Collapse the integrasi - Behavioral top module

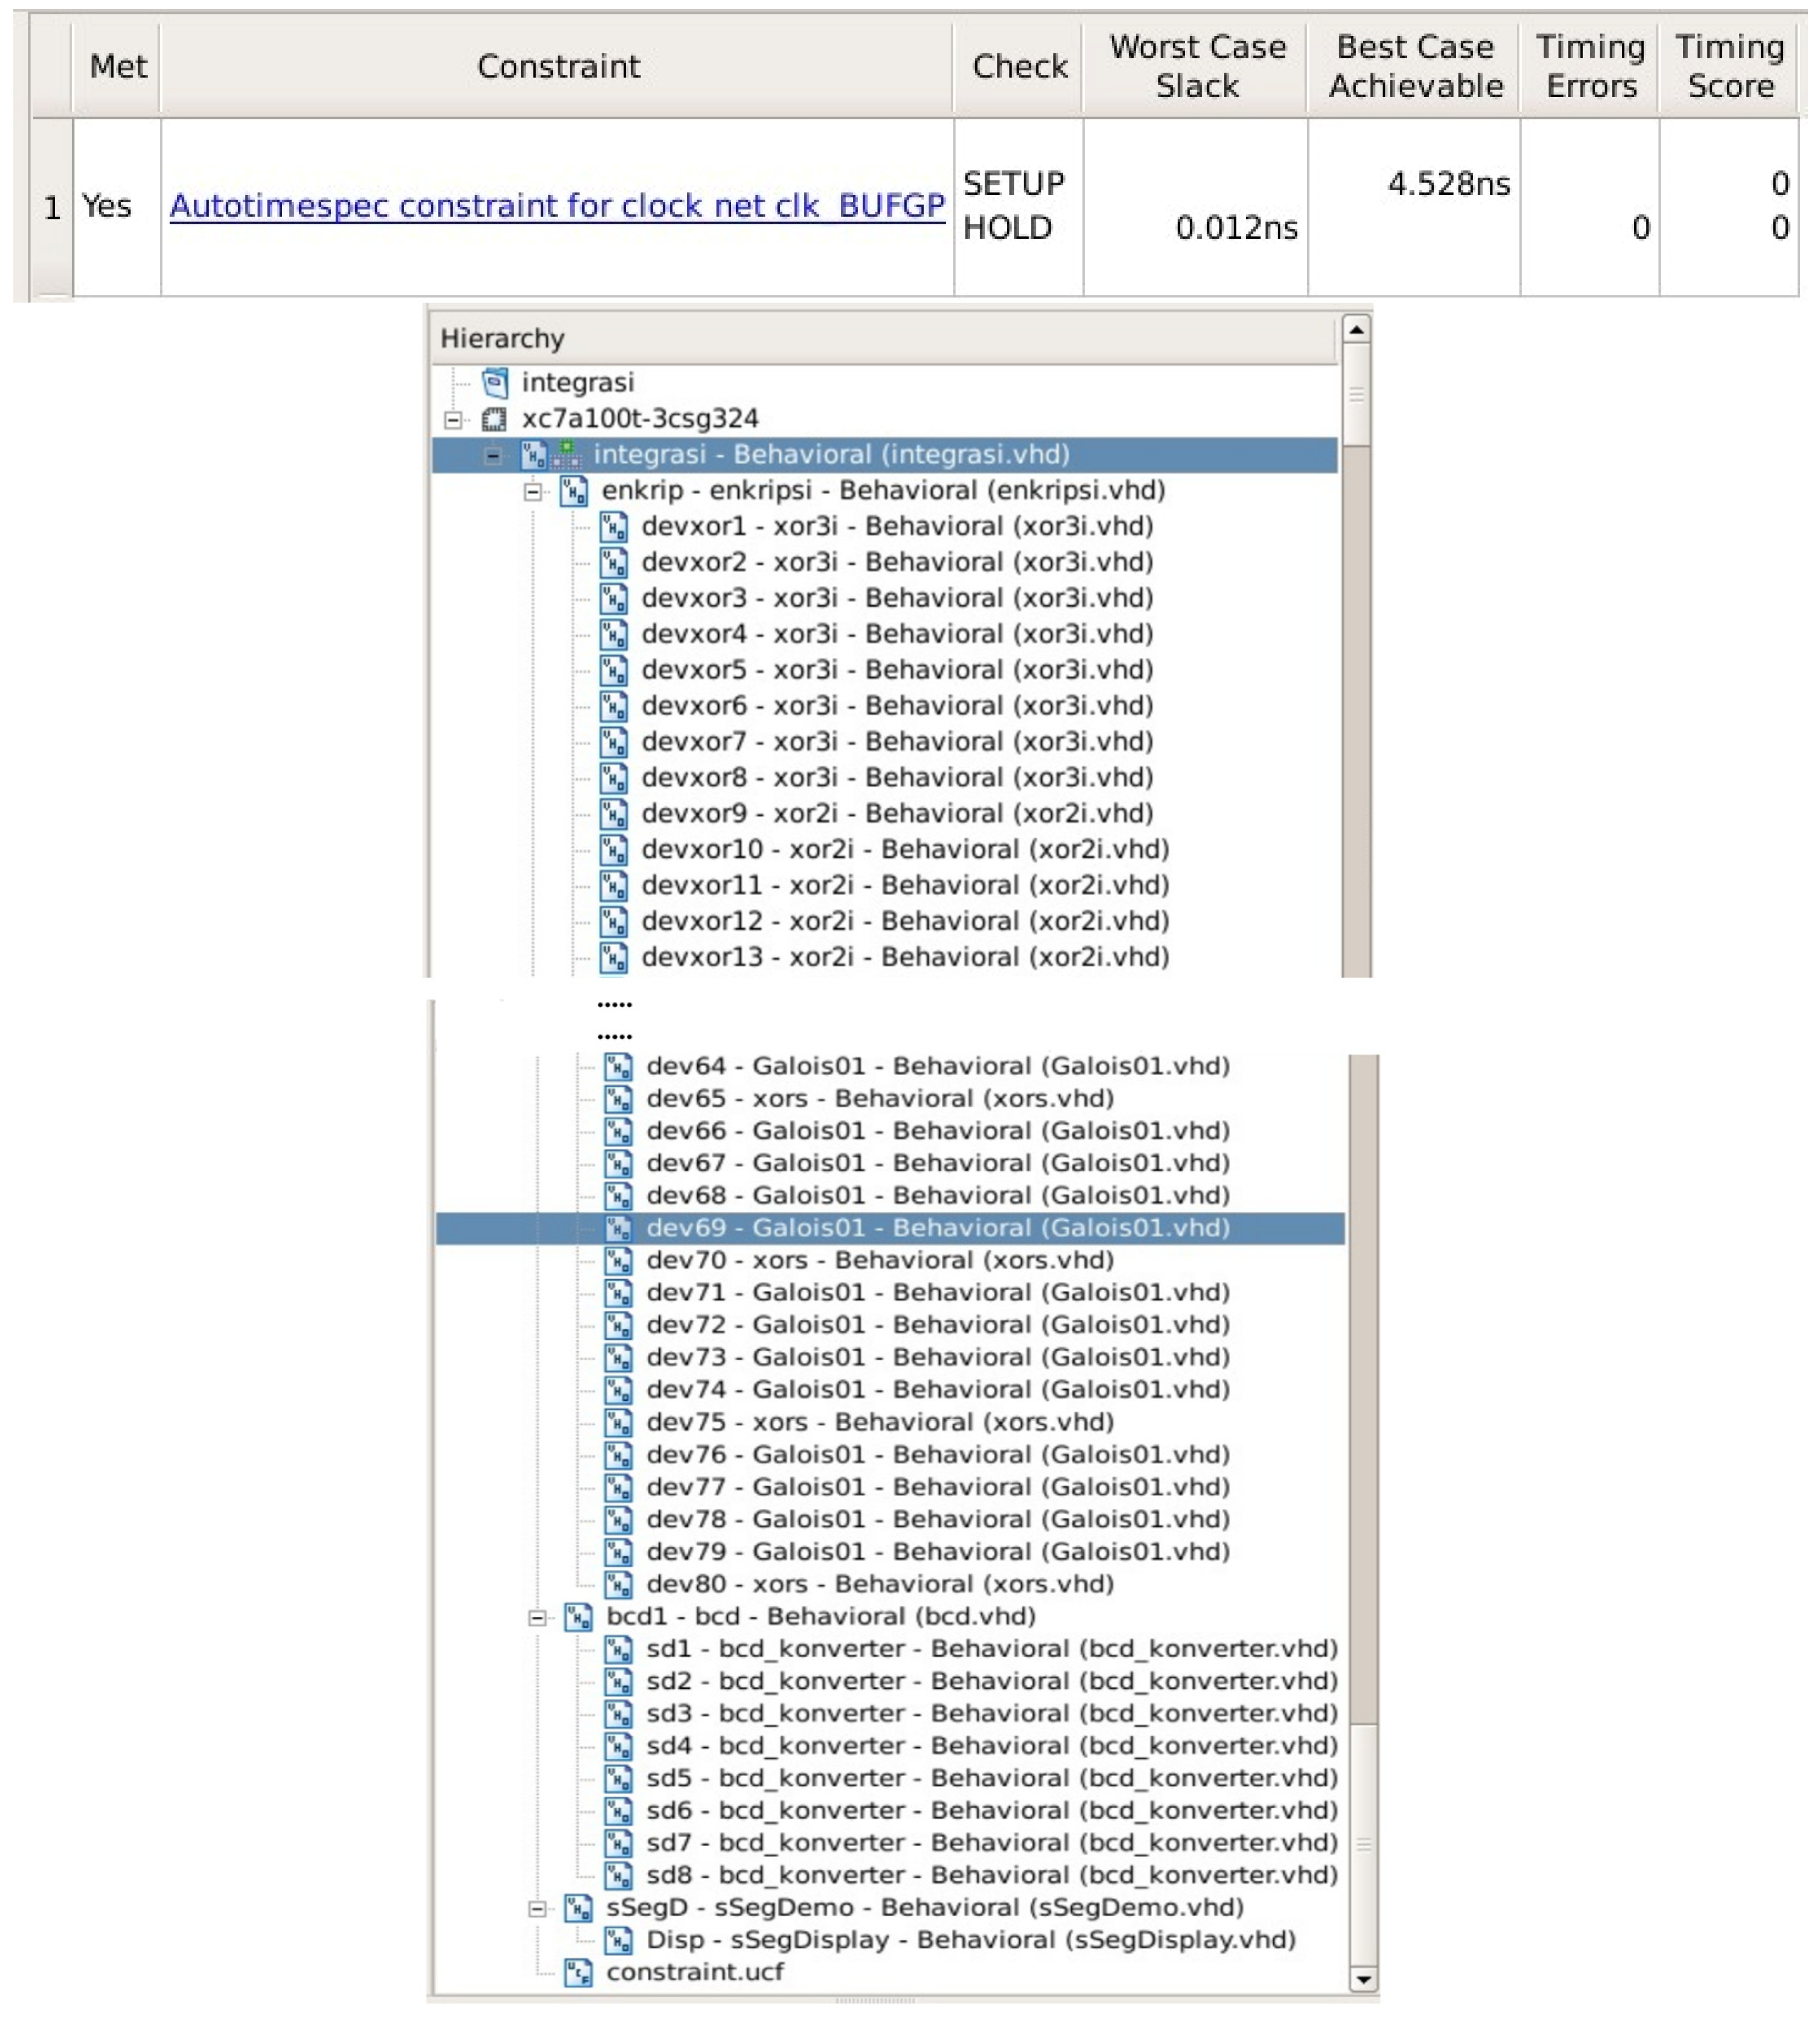coord(493,456)
